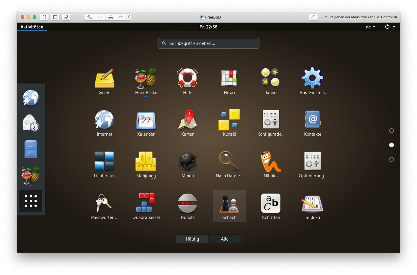Open the Sudoku puzzle app
The width and height of the screenshot is (417, 275).
pyautogui.click(x=312, y=206)
